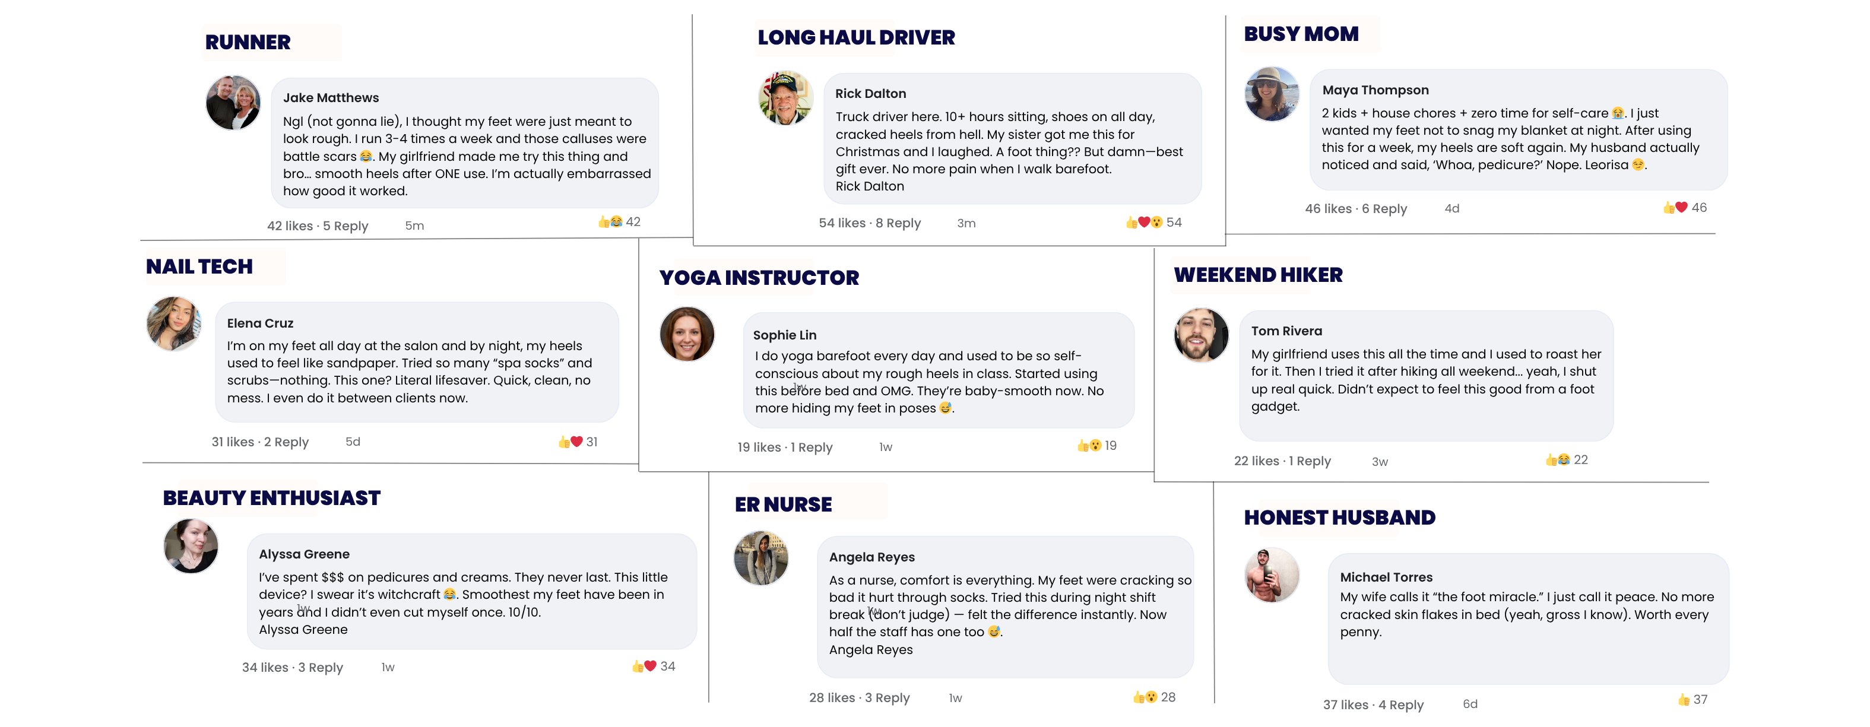This screenshot has height=727, width=1870.
Task: Open Elena Cruz's profile picture
Action: pos(173,323)
